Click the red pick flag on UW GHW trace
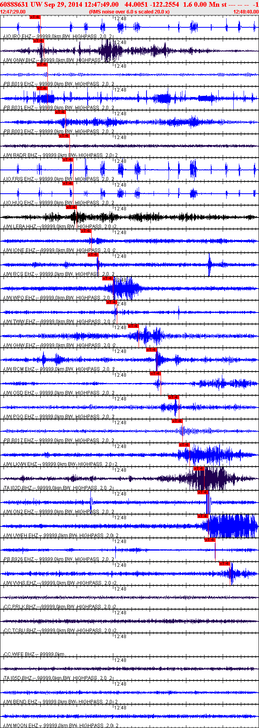 [133, 326]
